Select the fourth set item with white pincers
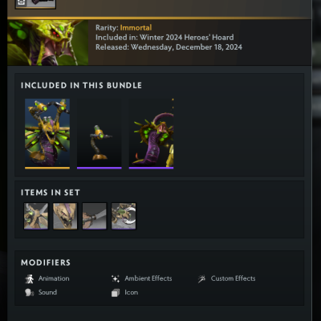321x321 pixels. point(124,216)
